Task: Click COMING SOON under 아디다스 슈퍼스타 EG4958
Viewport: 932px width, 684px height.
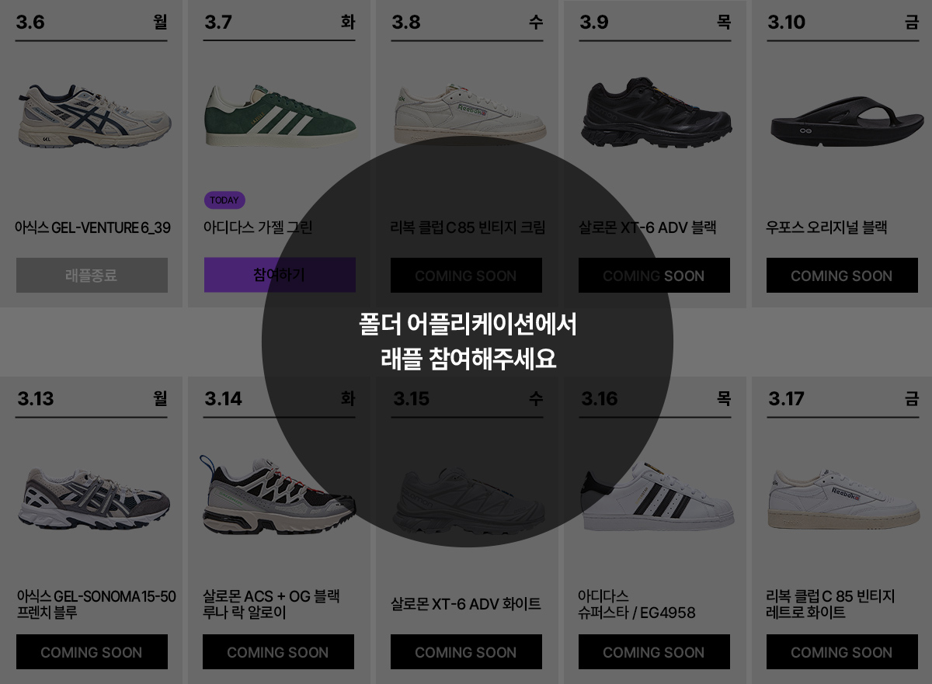Action: pos(654,651)
